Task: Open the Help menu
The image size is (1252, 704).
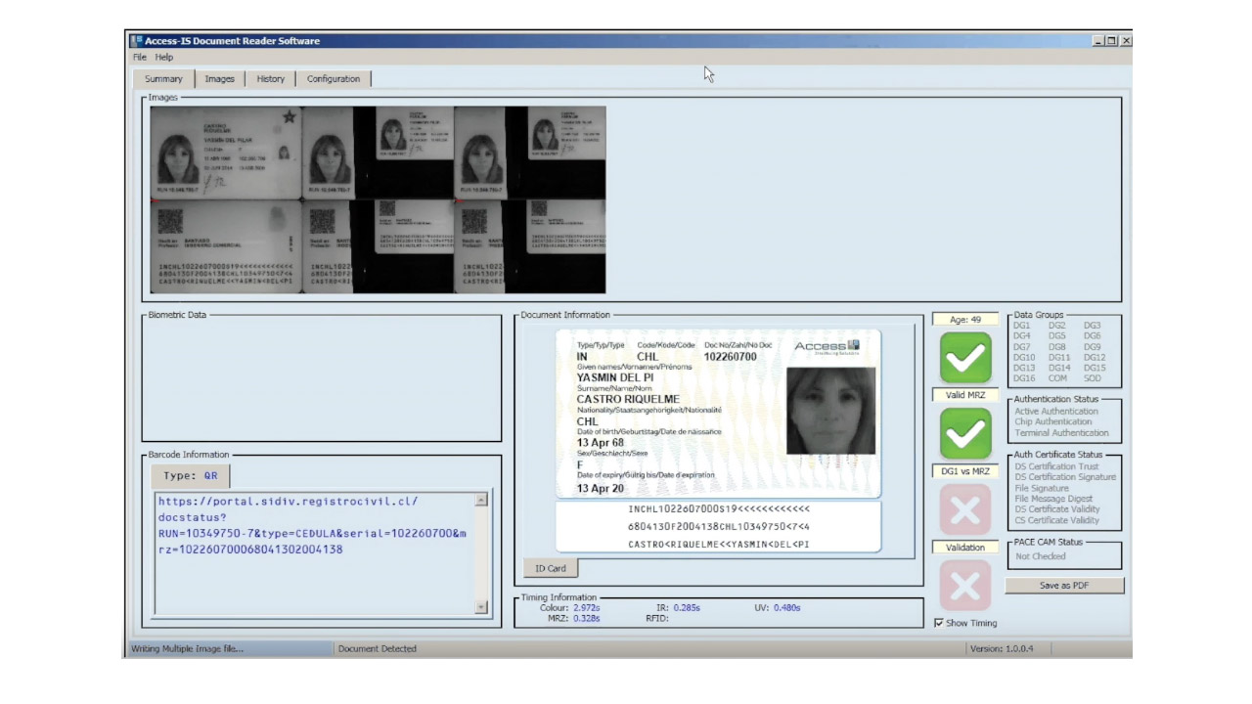Action: point(163,57)
